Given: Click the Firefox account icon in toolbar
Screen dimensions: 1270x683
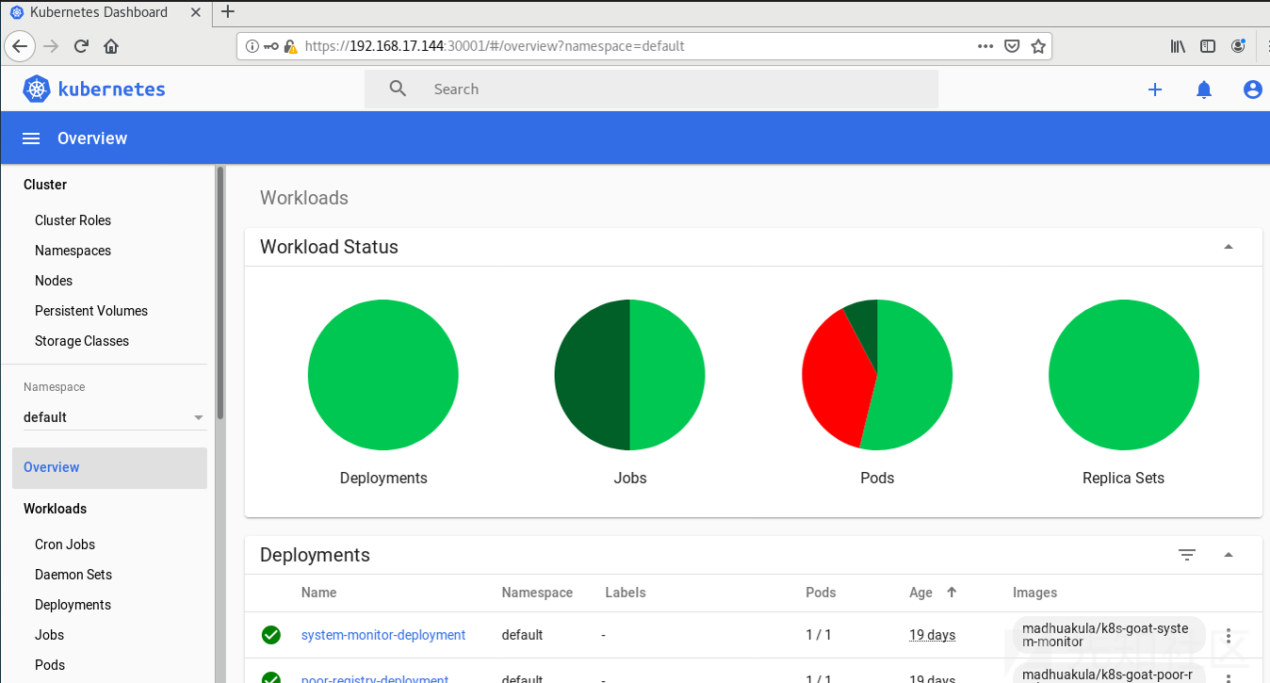Looking at the screenshot, I should coord(1238,46).
